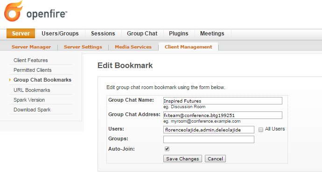The width and height of the screenshot is (322, 180).
Task: Go to the Plugins tab
Action: click(x=178, y=34)
